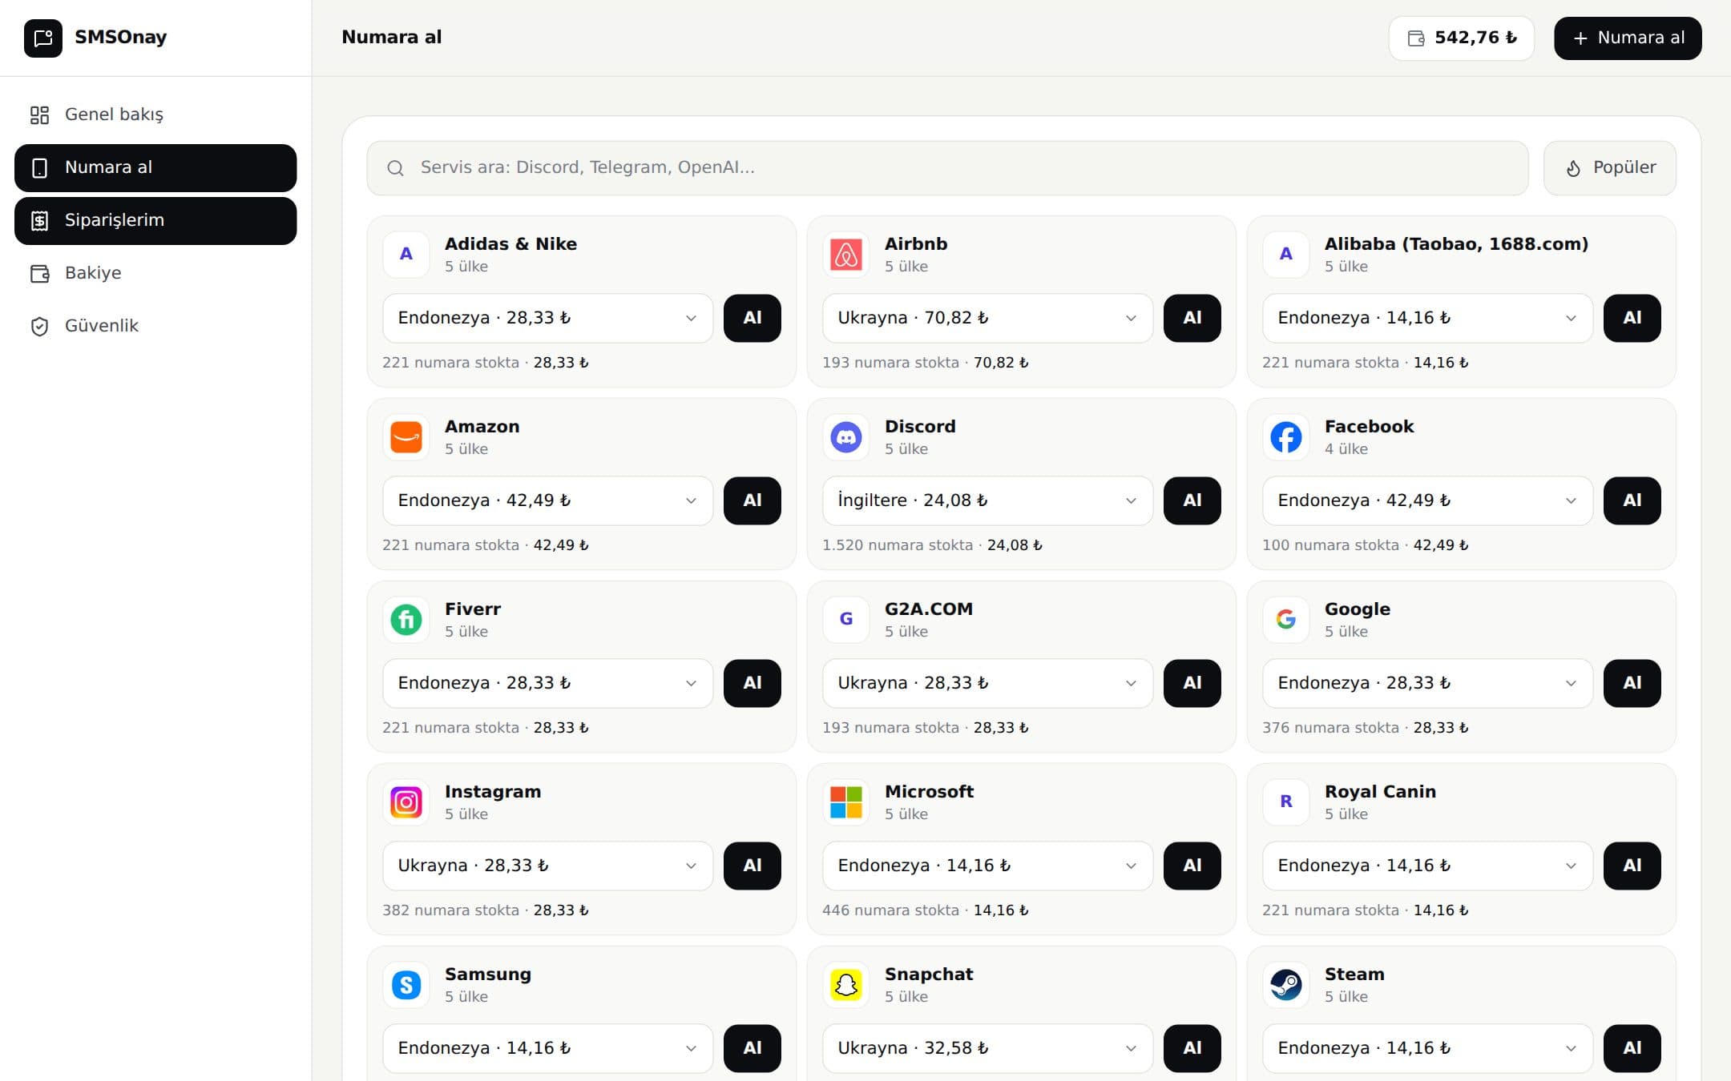This screenshot has width=1731, height=1081.
Task: Select Numara al in the sidebar
Action: click(155, 168)
